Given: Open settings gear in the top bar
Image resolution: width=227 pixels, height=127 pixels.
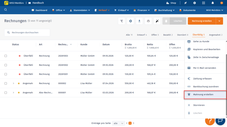Looking at the screenshot, I should [194, 3].
